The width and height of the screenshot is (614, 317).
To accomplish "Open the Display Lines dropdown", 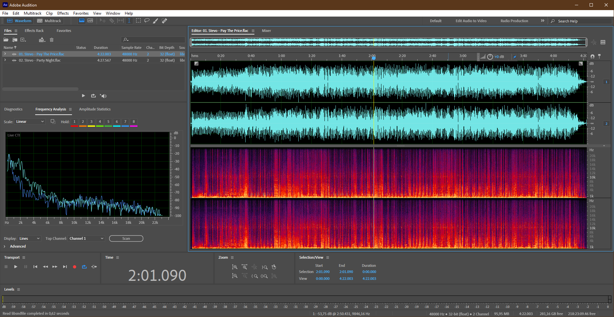I will (29, 238).
